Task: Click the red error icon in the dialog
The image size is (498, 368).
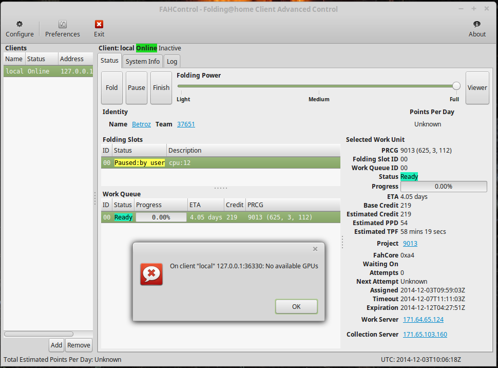Action: point(151,274)
